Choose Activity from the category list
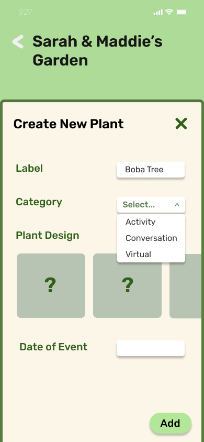 tap(140, 222)
